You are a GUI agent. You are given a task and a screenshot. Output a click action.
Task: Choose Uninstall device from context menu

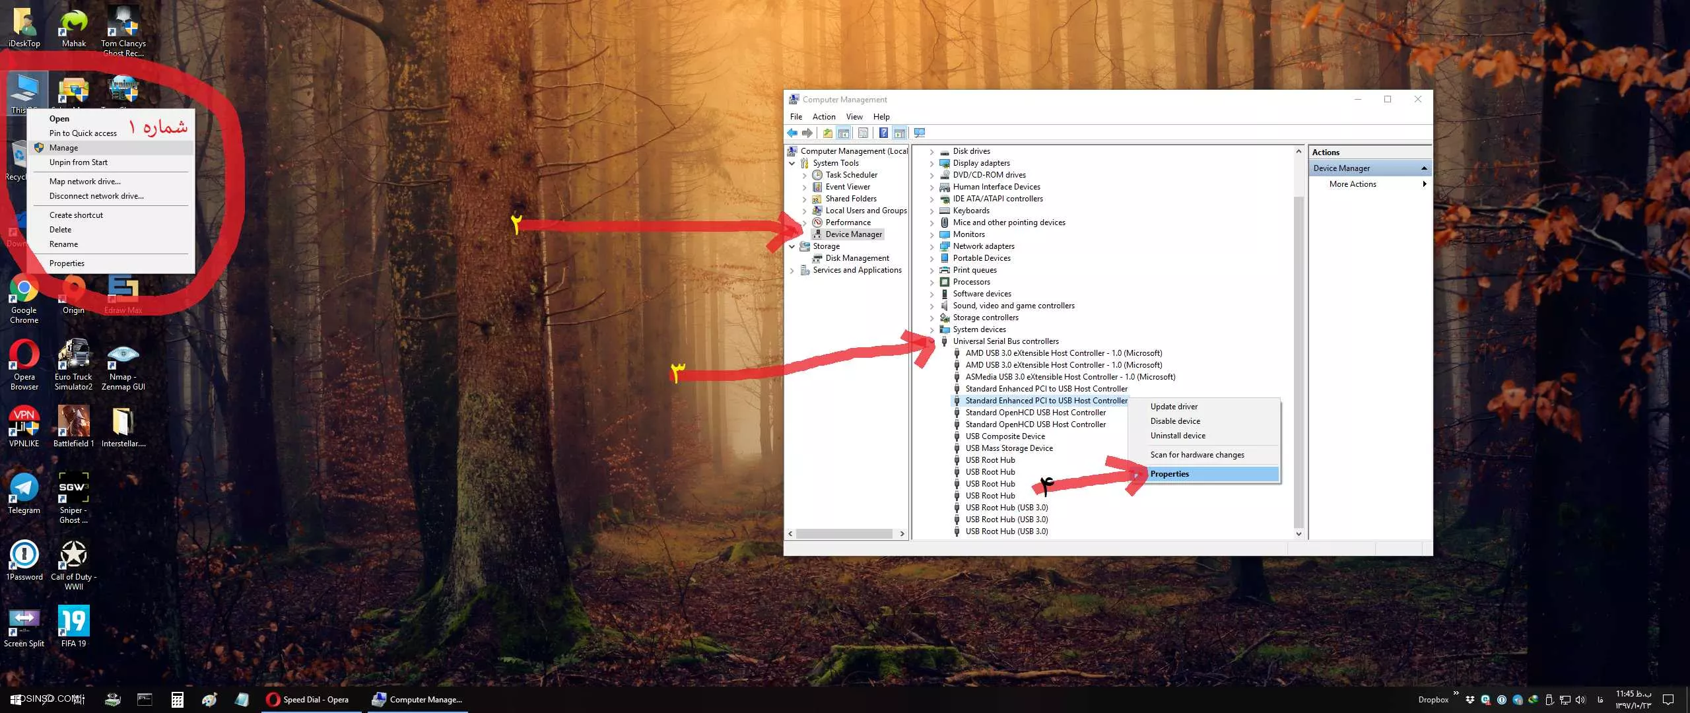click(1203, 436)
